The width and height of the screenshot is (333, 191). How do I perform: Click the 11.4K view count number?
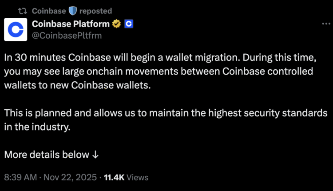[x=114, y=177]
